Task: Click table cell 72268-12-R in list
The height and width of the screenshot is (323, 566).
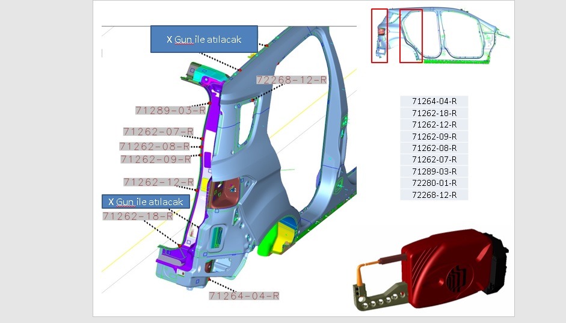Action: coord(434,195)
